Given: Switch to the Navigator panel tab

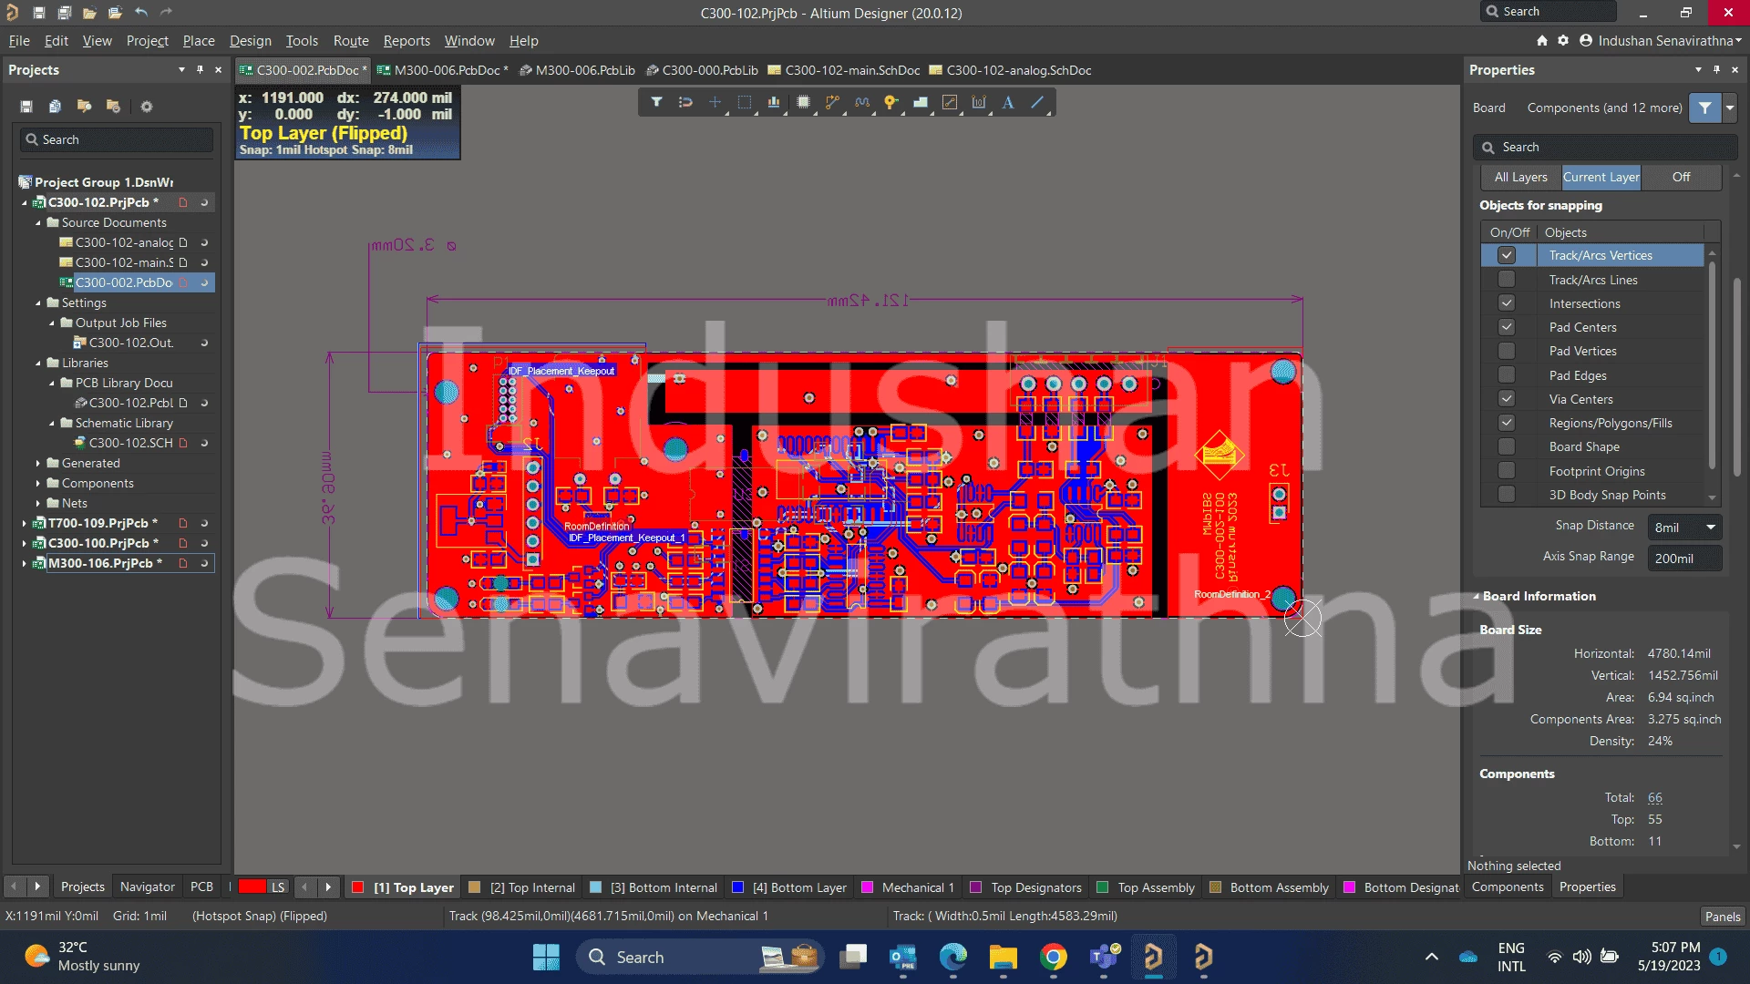Looking at the screenshot, I should (147, 887).
